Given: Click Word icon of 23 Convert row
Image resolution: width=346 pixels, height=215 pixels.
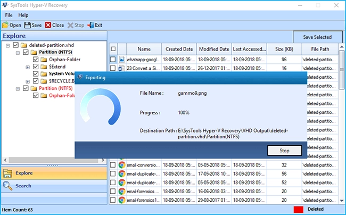Looking at the screenshot, I should point(121,68).
